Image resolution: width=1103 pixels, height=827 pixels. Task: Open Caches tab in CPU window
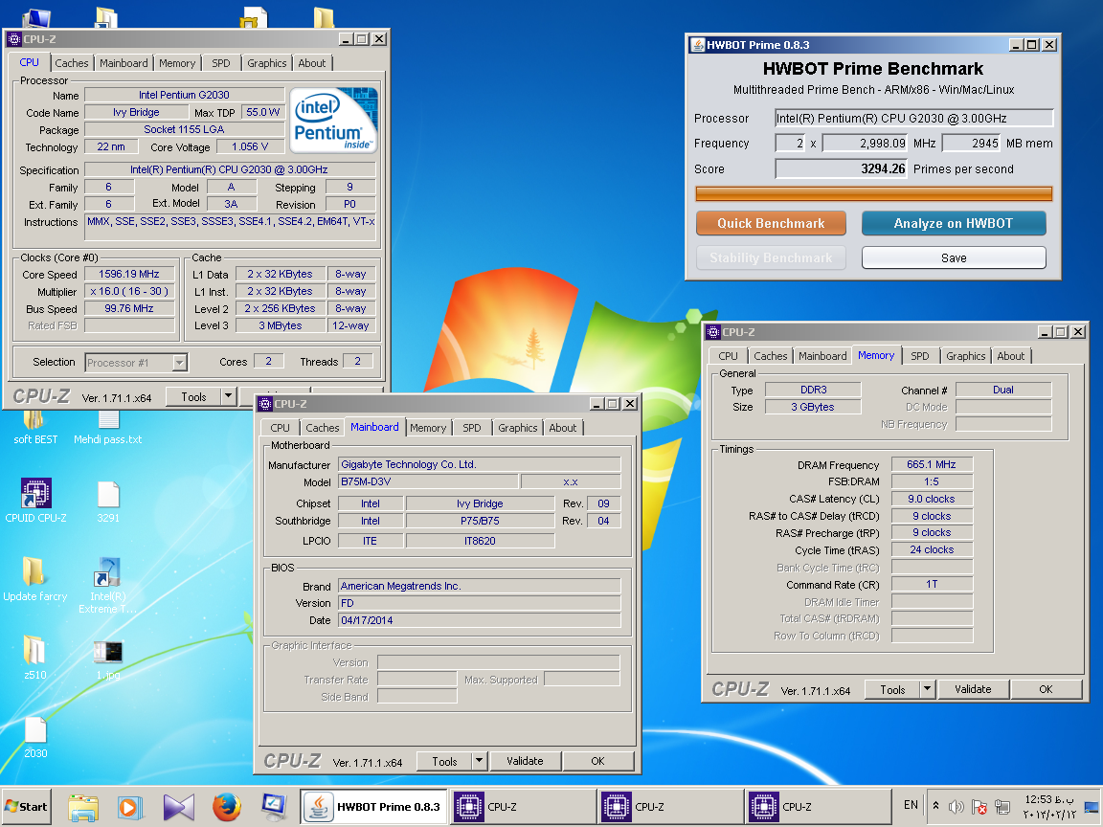click(x=72, y=63)
